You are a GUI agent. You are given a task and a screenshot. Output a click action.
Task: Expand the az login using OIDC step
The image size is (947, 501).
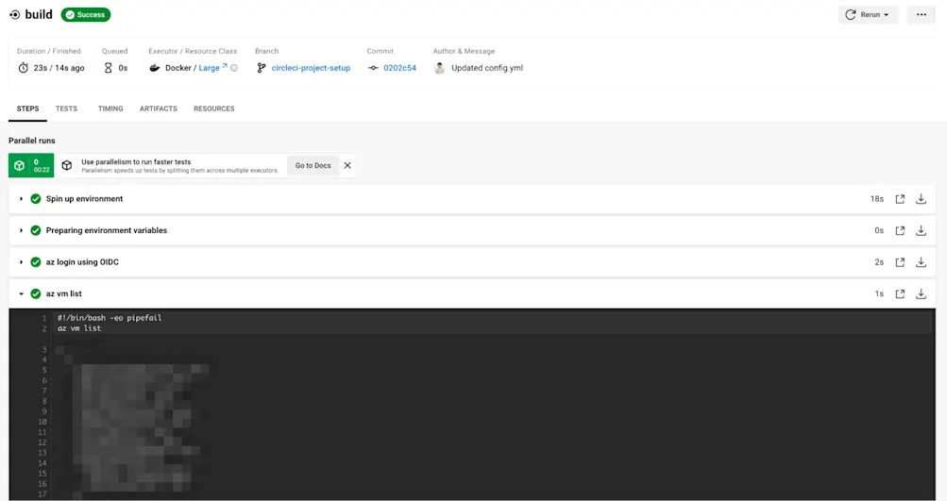[21, 262]
